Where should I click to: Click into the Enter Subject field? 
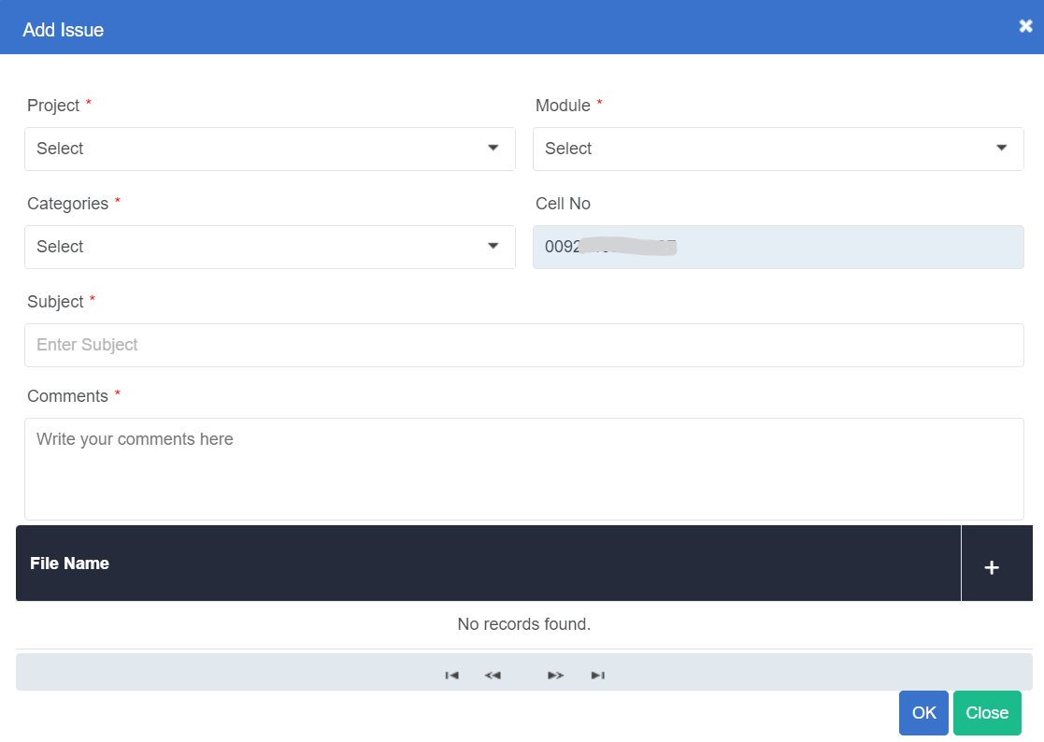[x=523, y=345]
